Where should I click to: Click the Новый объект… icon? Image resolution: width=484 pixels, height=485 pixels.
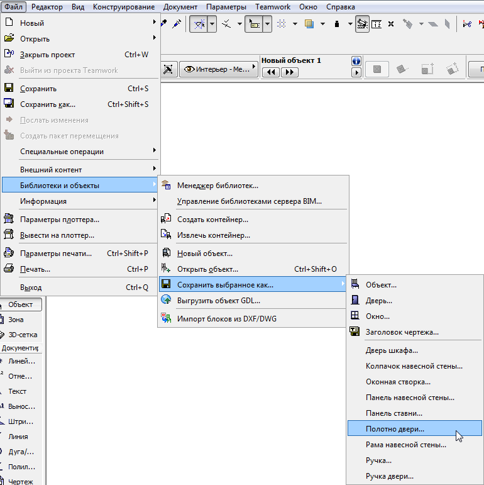(x=167, y=253)
